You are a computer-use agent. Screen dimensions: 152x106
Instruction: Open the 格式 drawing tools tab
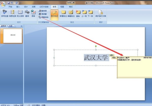click(71, 7)
